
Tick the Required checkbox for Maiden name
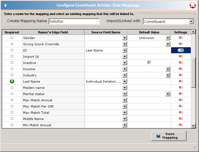(x=12, y=87)
